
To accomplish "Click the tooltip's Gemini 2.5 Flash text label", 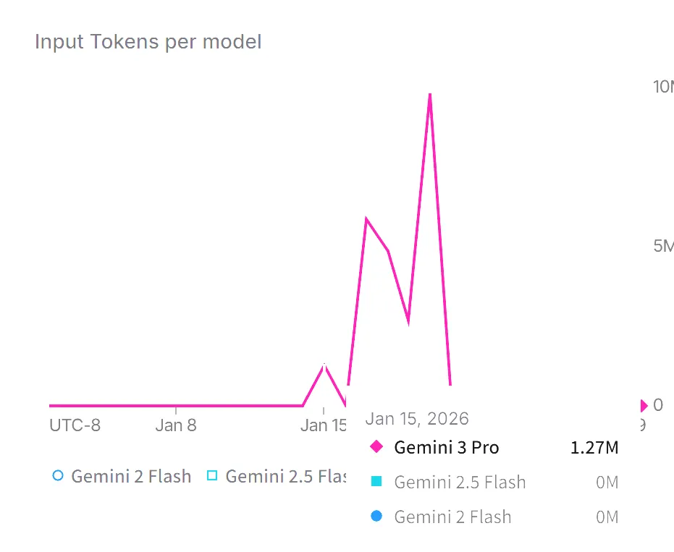I will click(x=460, y=482).
